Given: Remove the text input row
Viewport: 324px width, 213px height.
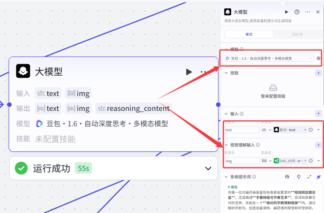Looking at the screenshot, I should point(318,130).
